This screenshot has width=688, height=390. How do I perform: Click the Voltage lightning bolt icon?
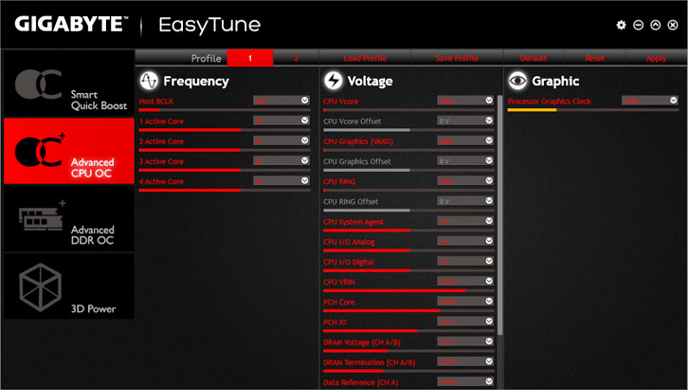[333, 81]
